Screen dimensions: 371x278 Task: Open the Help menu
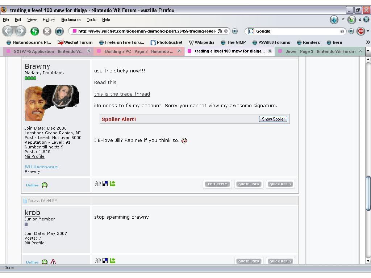pyautogui.click(x=106, y=20)
